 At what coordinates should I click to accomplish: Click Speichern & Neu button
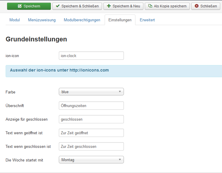pyautogui.click(x=123, y=6)
